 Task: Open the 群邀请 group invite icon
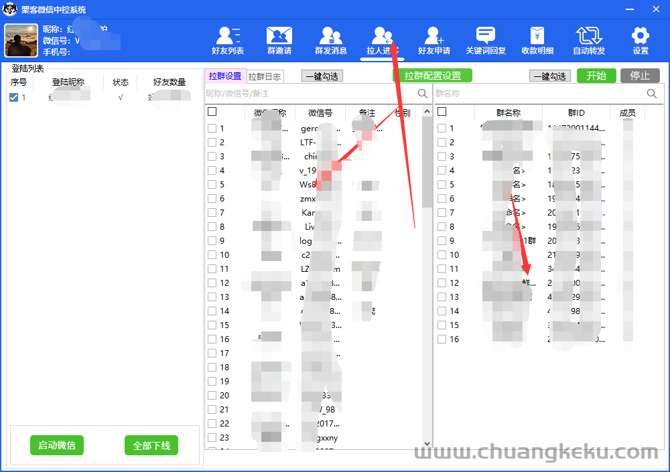[x=279, y=41]
